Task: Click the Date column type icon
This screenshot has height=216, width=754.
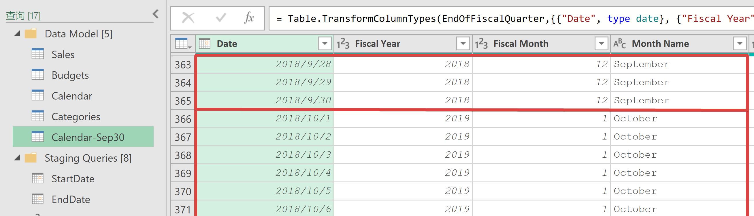Action: [205, 44]
